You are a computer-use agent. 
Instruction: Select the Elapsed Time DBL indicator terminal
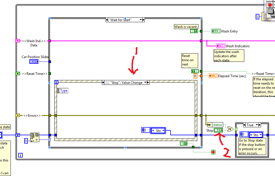(x=213, y=76)
